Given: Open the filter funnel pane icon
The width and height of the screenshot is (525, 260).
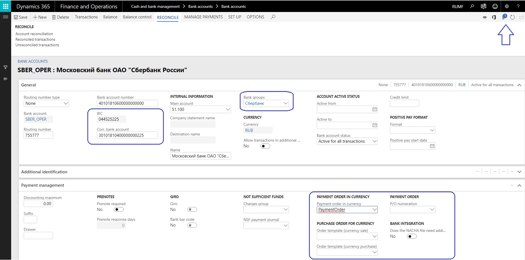Looking at the screenshot, I should (5, 67).
